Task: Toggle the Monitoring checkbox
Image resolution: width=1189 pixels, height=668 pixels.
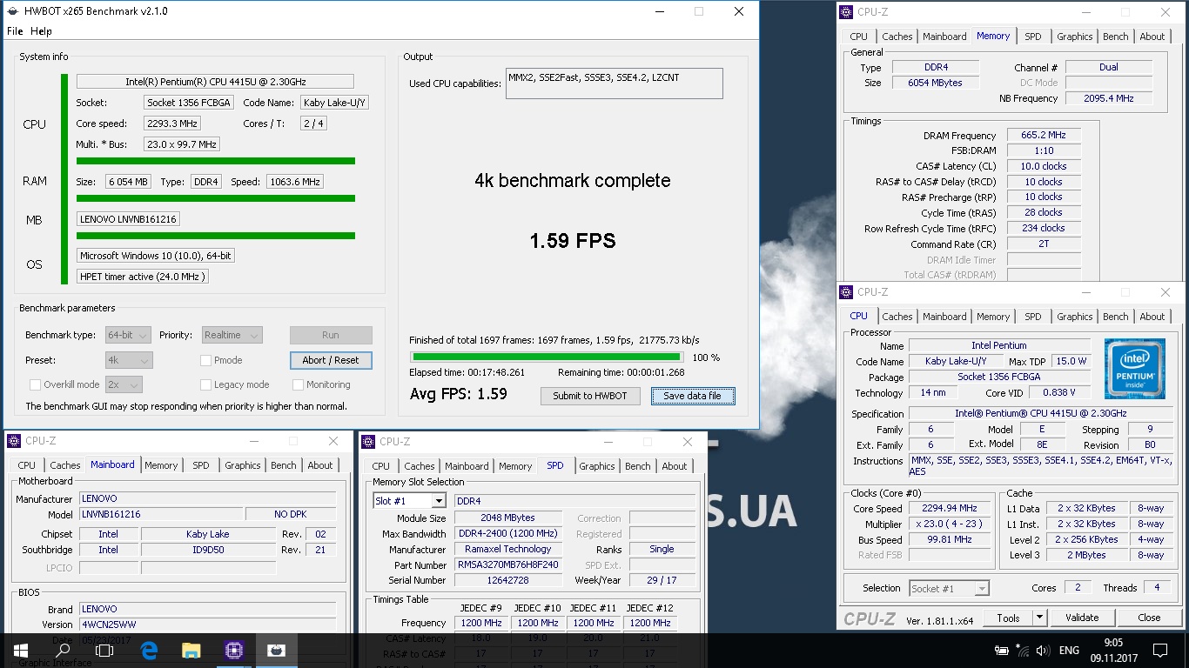Action: (x=299, y=384)
